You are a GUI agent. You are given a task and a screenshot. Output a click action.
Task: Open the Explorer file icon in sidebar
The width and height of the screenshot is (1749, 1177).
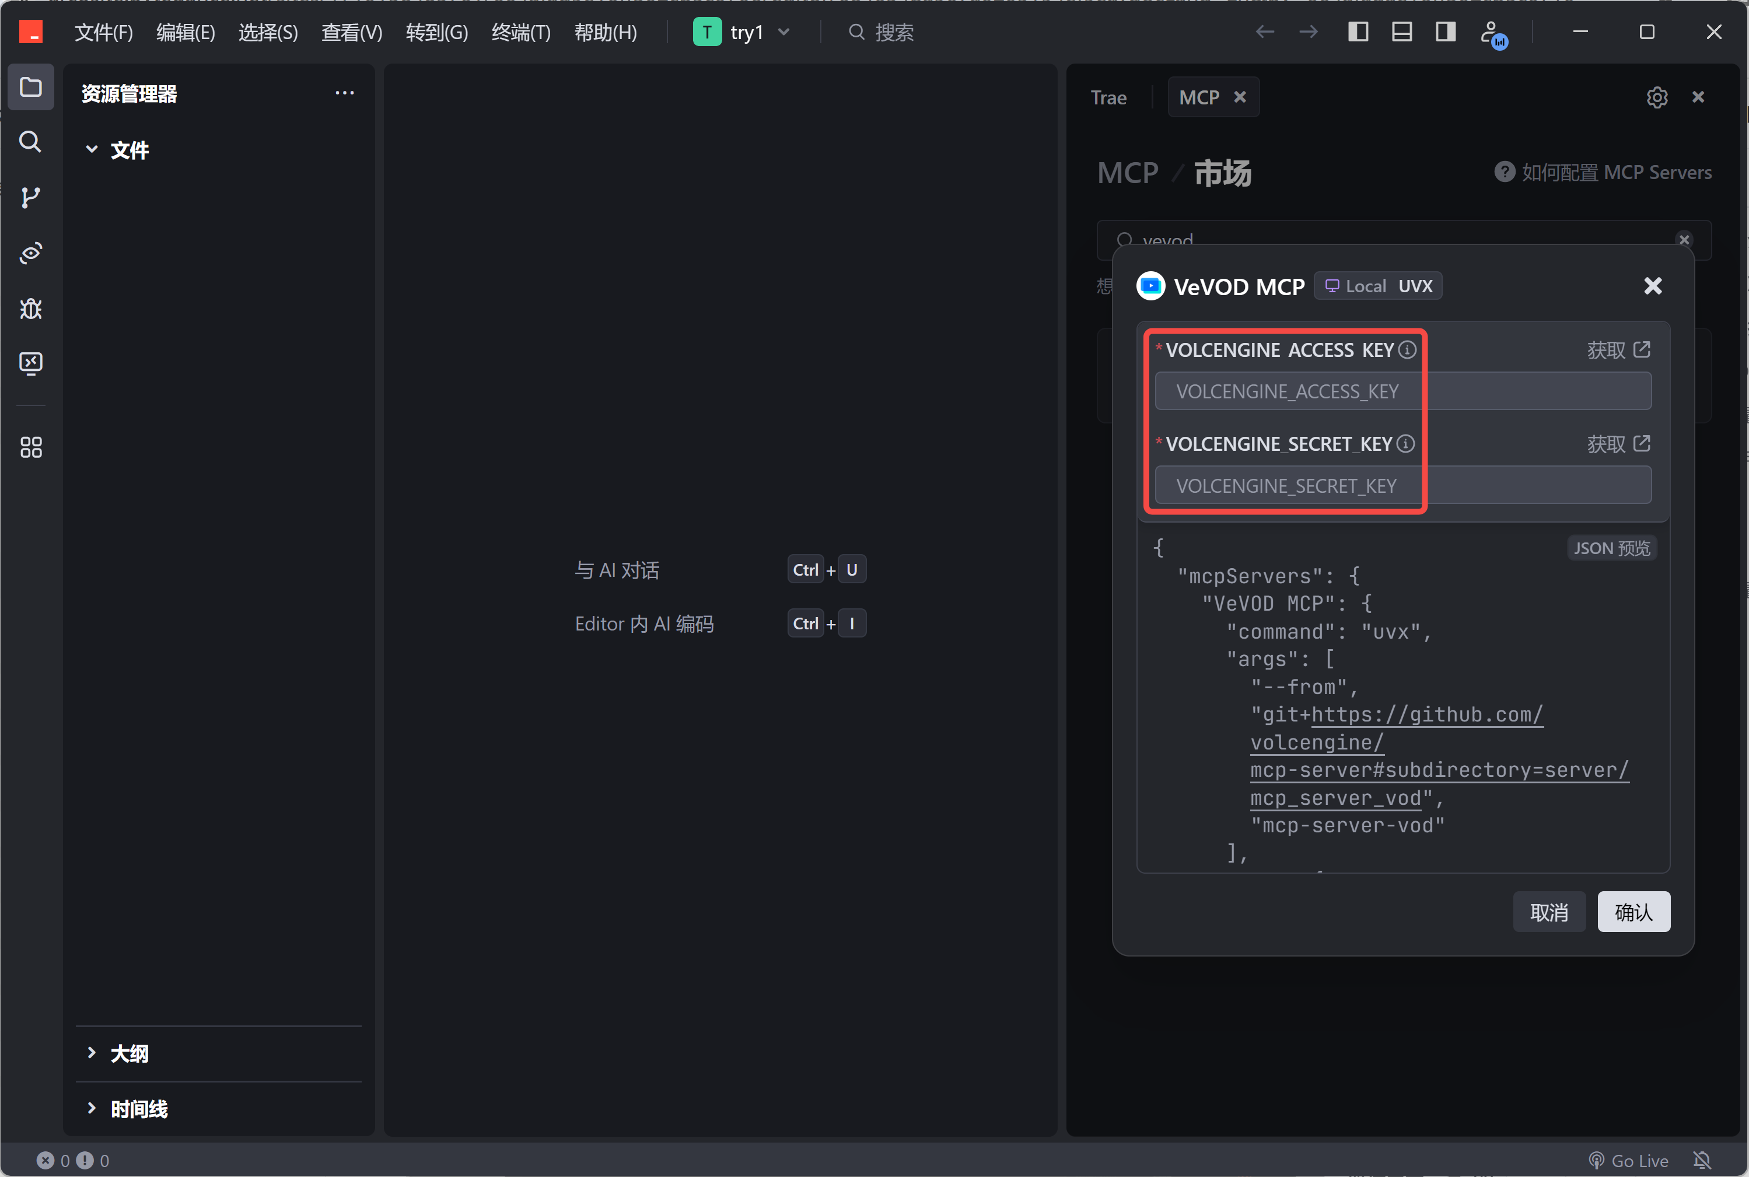click(31, 87)
